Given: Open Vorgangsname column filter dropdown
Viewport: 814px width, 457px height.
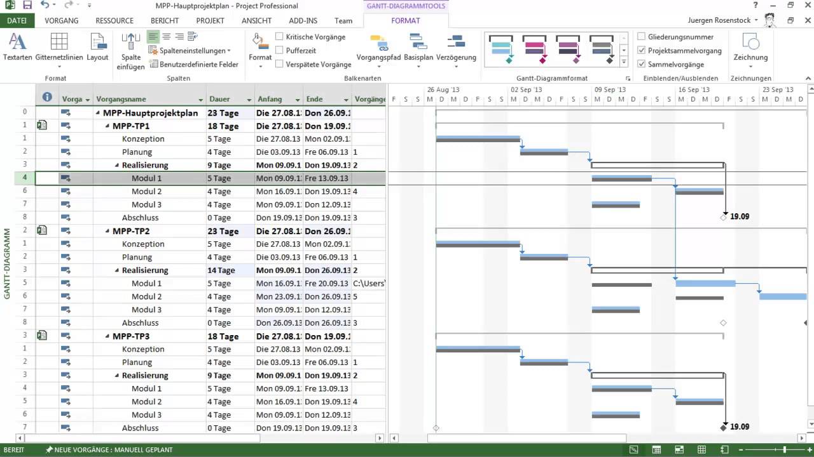Looking at the screenshot, I should tap(201, 100).
